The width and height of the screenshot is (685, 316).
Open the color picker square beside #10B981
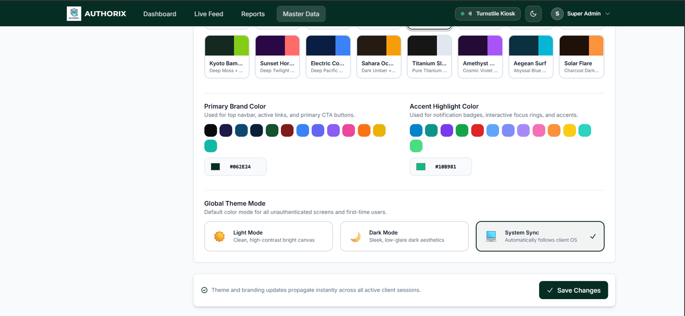pos(421,167)
